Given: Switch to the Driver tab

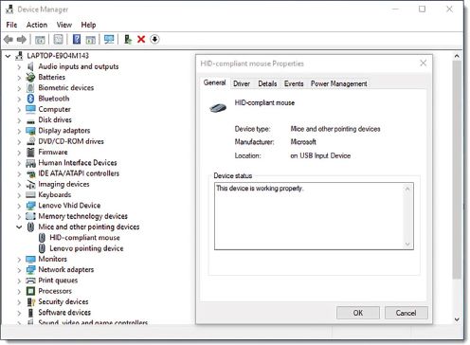Looking at the screenshot, I should pos(242,83).
